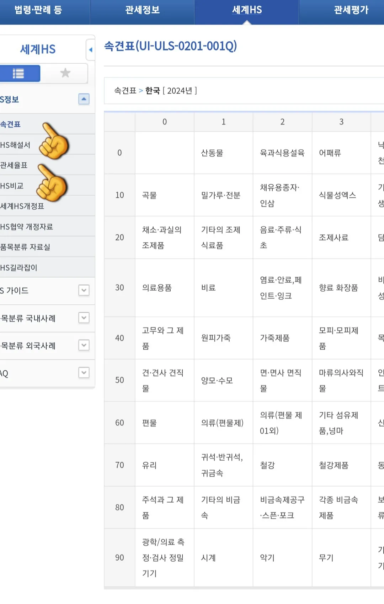Viewport: 384px width, 604px height.
Task: Click the 곡물 cell in row 10
Action: pyautogui.click(x=150, y=195)
